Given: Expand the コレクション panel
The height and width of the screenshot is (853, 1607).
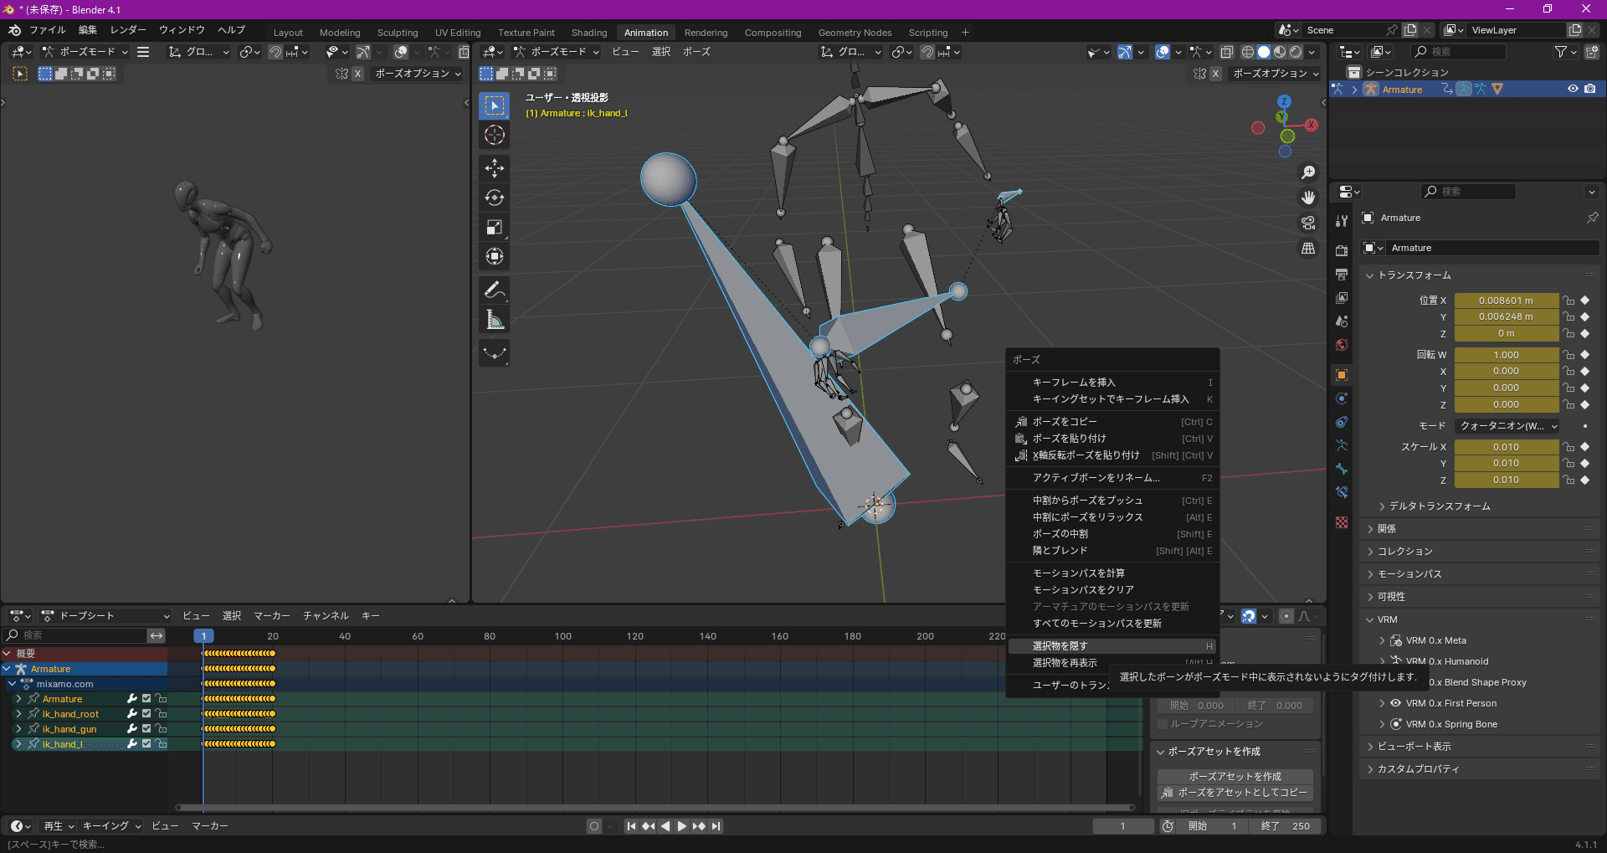Looking at the screenshot, I should [x=1481, y=552].
